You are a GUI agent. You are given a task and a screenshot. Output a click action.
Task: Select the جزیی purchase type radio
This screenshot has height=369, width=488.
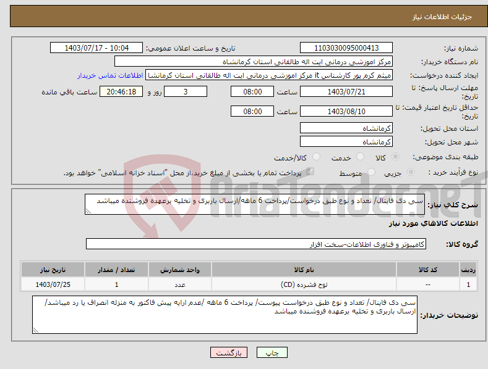(x=411, y=172)
